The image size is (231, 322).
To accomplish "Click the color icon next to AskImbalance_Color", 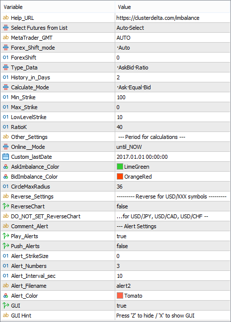I will coord(5,167).
